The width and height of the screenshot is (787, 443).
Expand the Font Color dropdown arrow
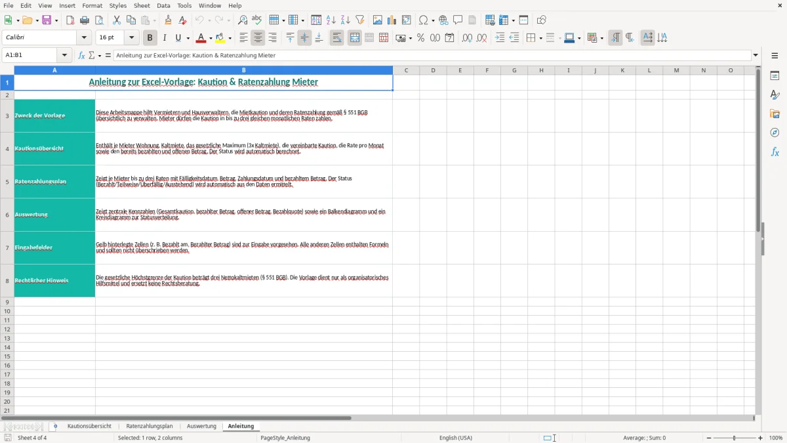tap(211, 38)
